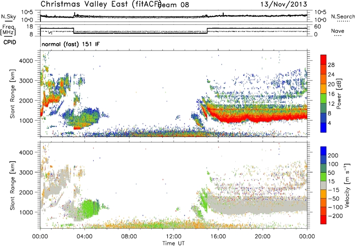
Task: Click the Velocity [m s-1] colorbar label
Action: [347, 186]
